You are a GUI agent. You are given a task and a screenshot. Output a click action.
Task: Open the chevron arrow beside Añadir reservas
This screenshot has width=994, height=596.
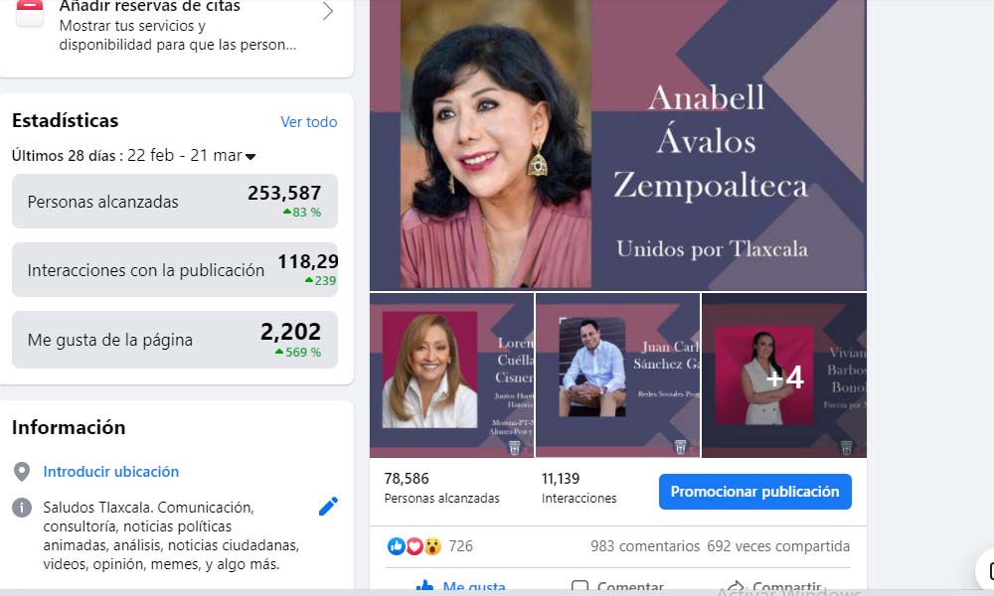(327, 11)
